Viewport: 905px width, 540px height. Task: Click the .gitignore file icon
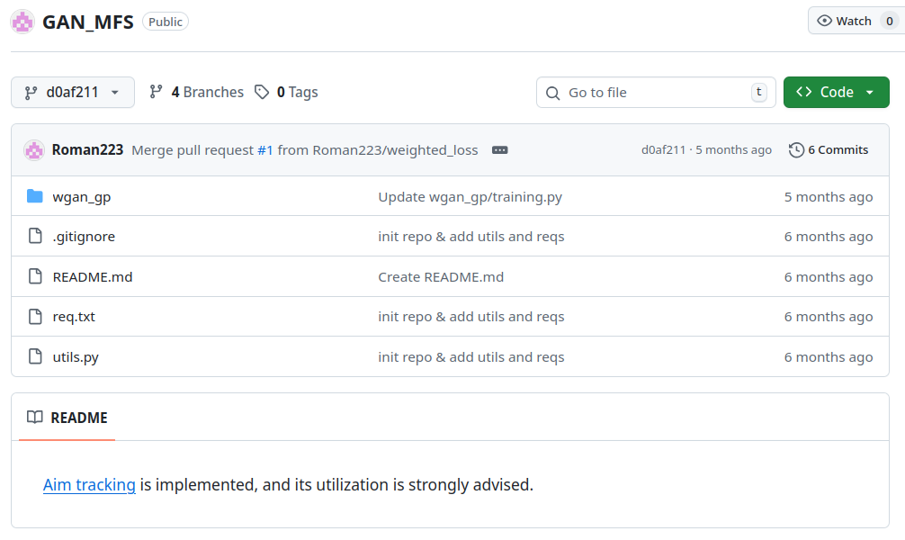tap(35, 237)
